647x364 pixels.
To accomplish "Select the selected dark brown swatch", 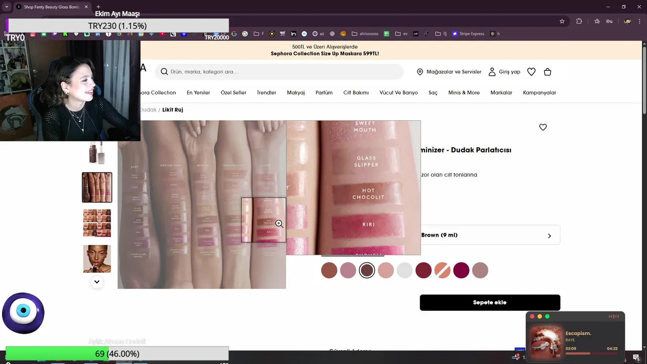I will point(367,270).
